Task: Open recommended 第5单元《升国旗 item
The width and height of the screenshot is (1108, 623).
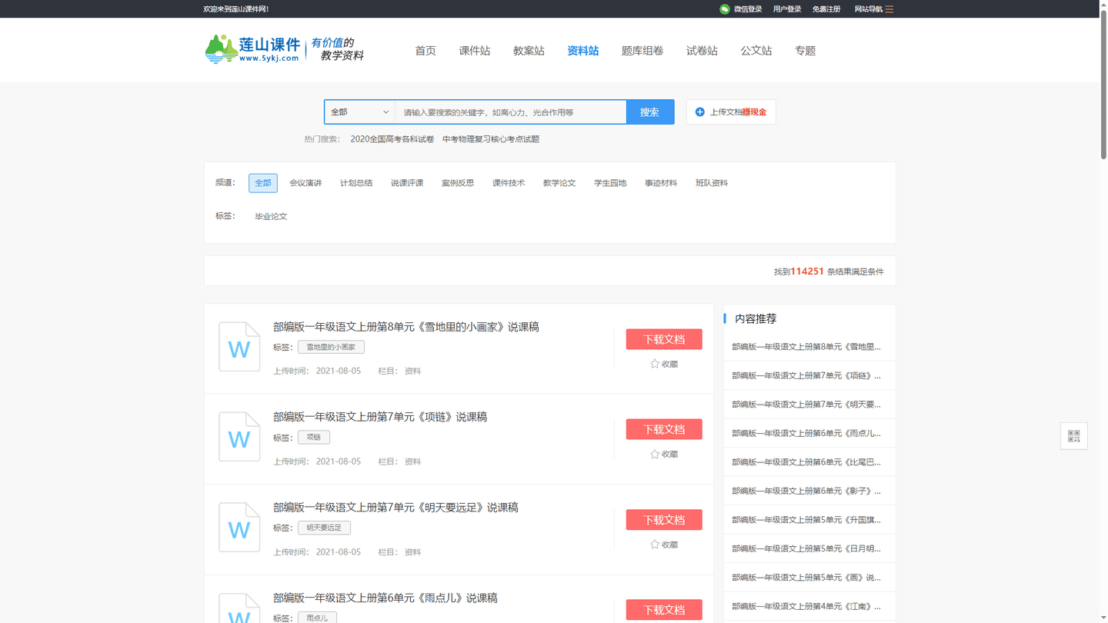Action: 806,520
